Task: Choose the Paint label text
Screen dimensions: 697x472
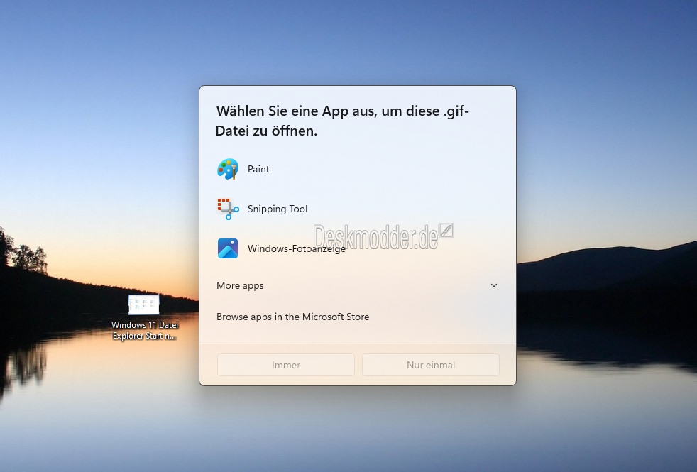Action: [258, 170]
